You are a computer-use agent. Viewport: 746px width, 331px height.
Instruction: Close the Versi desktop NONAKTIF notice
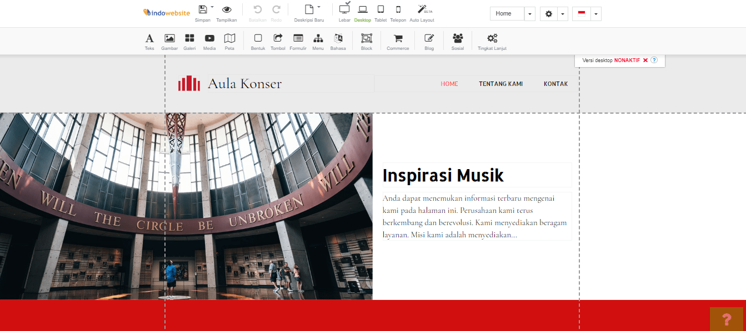(645, 60)
